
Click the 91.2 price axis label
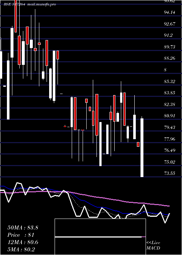point(168,35)
